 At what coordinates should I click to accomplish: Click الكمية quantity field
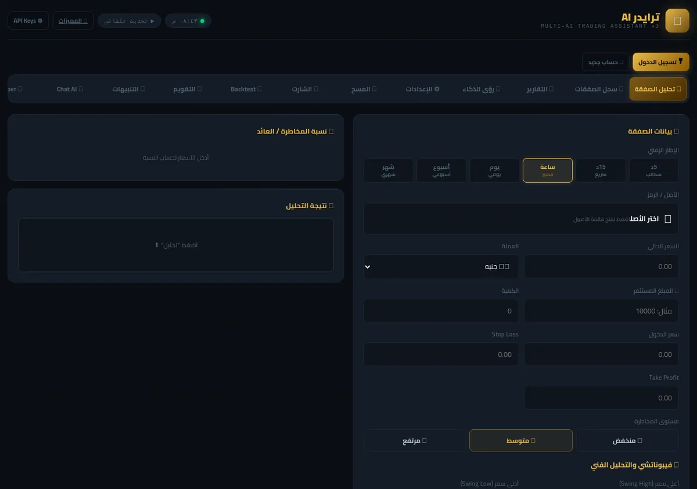(441, 311)
